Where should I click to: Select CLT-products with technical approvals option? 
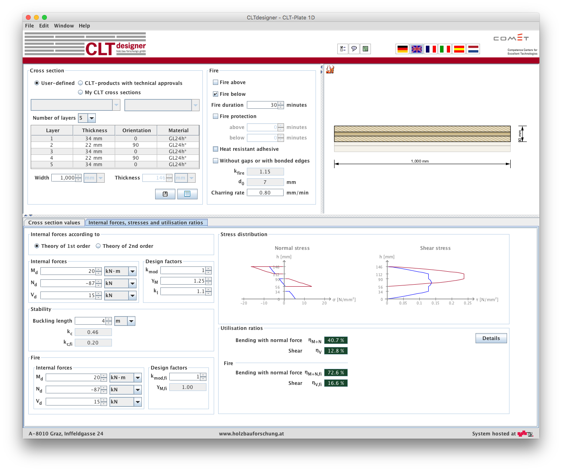[80, 83]
